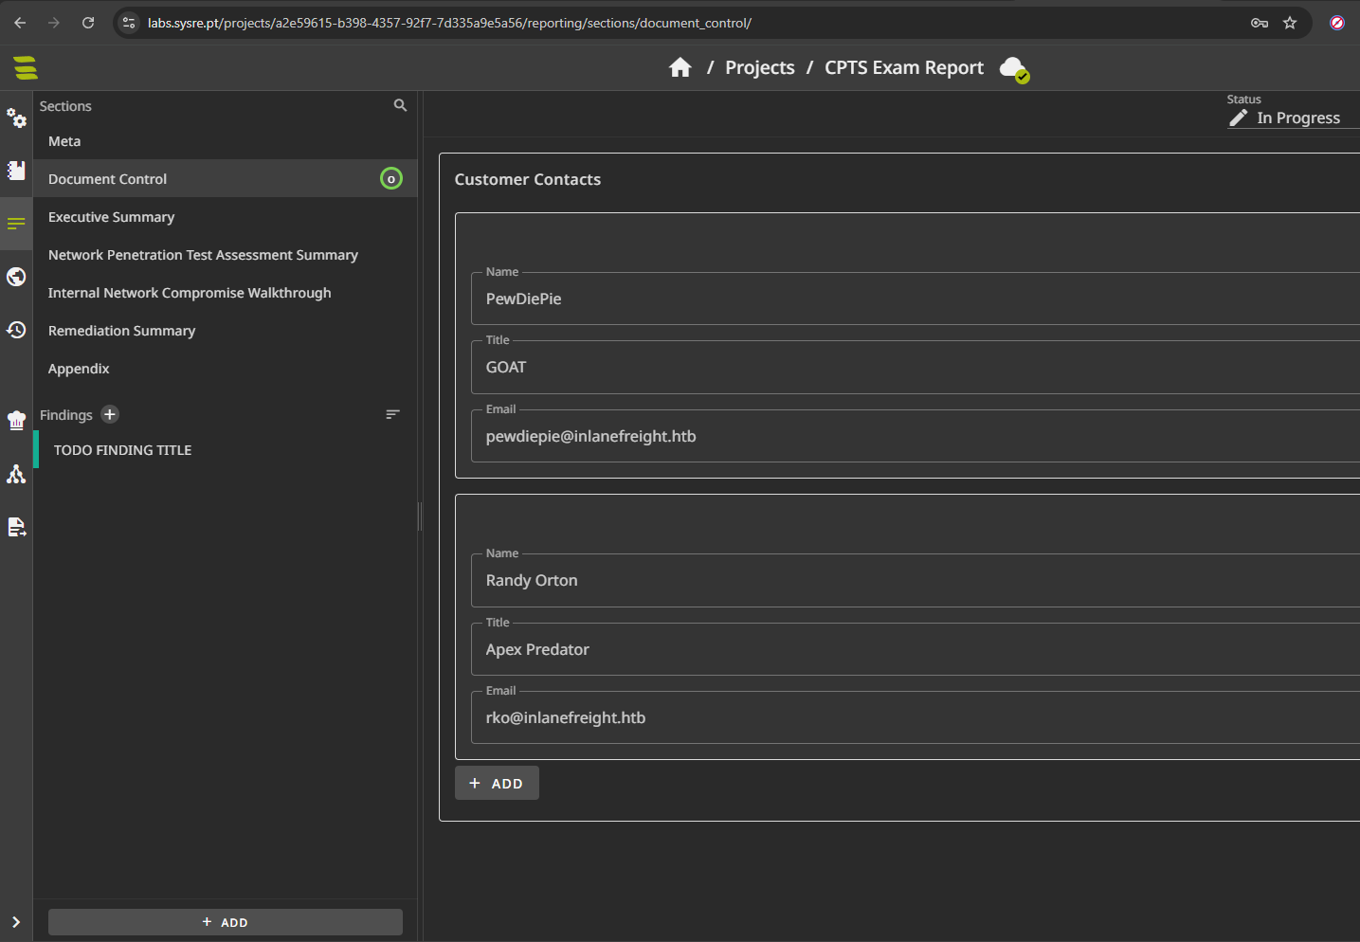Open version history clock icon
The height and width of the screenshot is (942, 1360).
pos(16,330)
